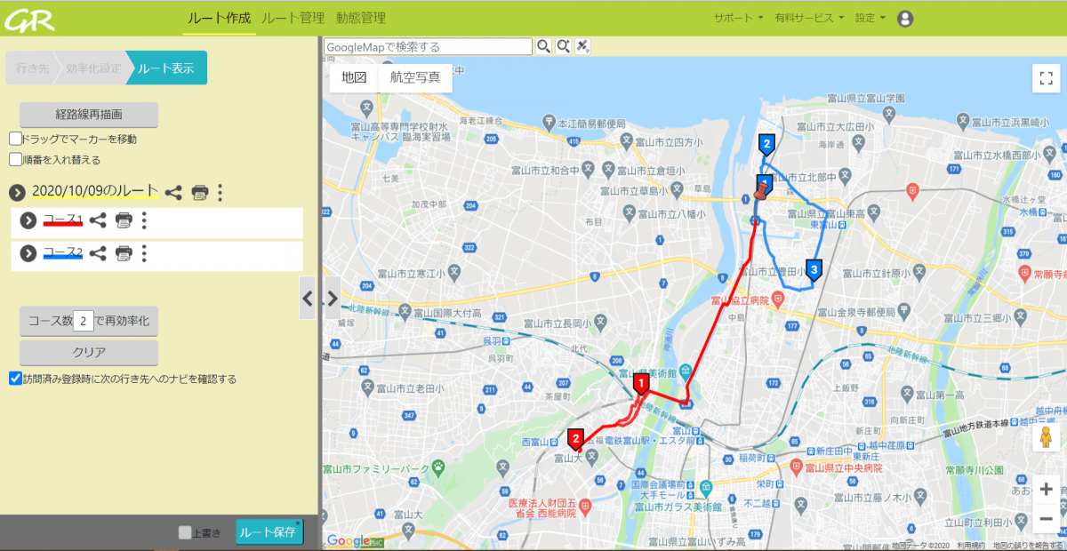Toggle fullscreen map view

click(1046, 78)
